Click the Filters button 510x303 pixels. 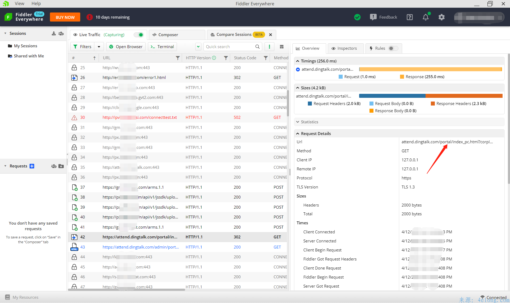click(83, 47)
